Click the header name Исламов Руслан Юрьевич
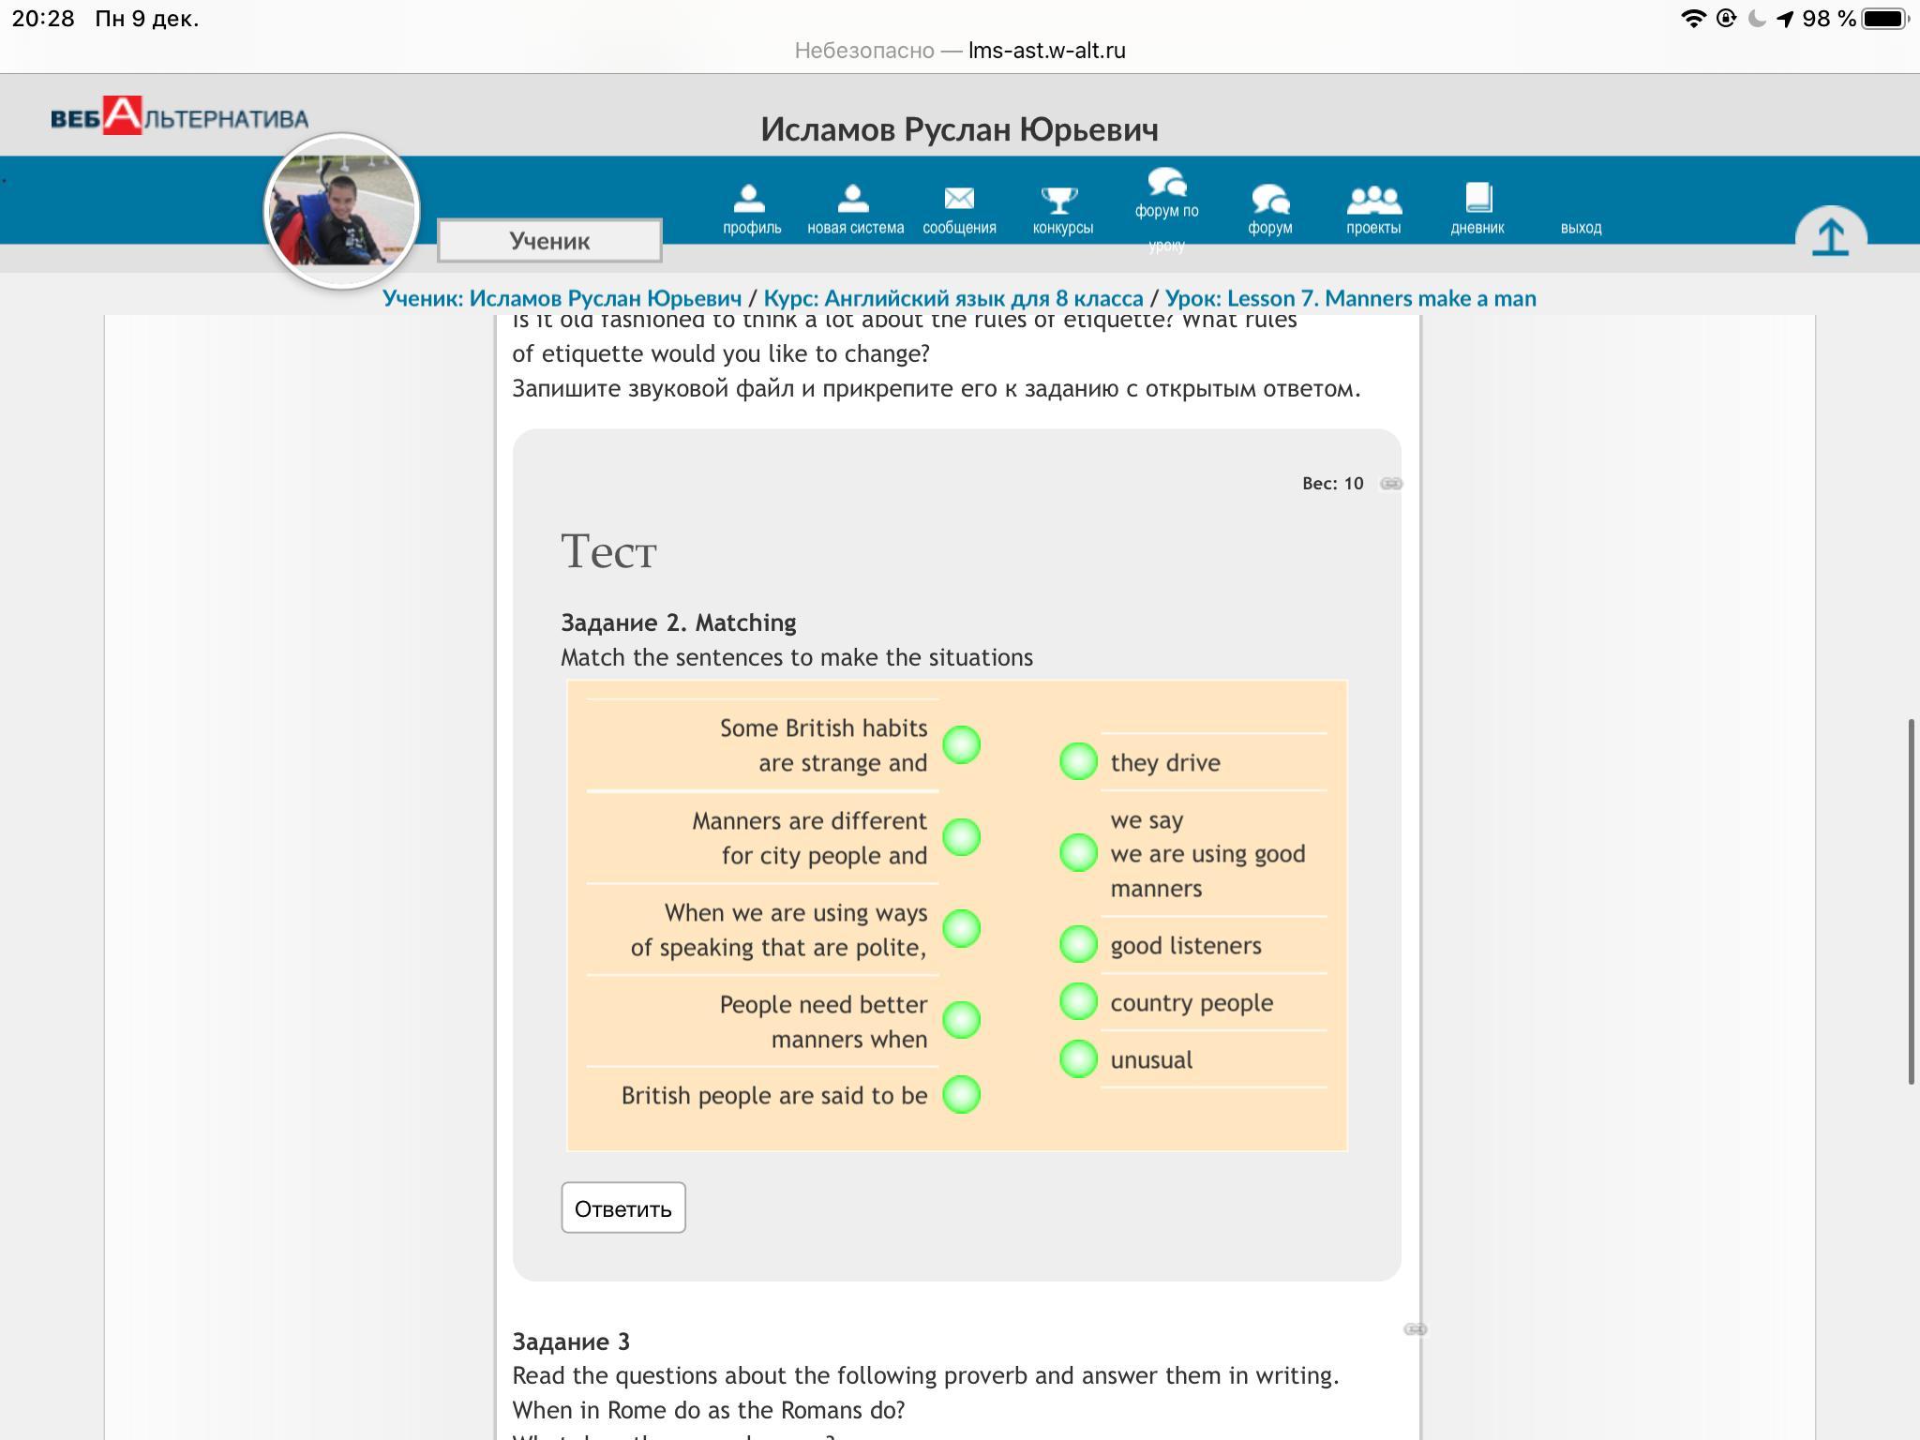 960,130
